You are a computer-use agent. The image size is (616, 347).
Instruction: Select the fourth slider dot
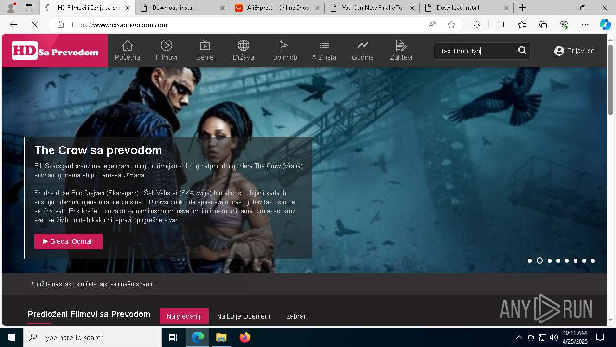[x=558, y=261]
